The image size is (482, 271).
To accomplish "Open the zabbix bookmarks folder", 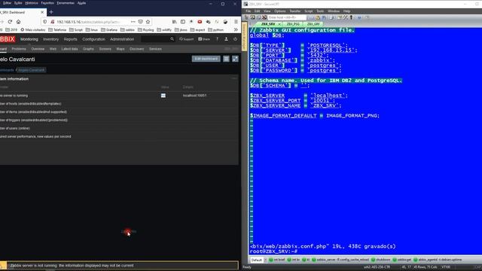I will click(127, 30).
